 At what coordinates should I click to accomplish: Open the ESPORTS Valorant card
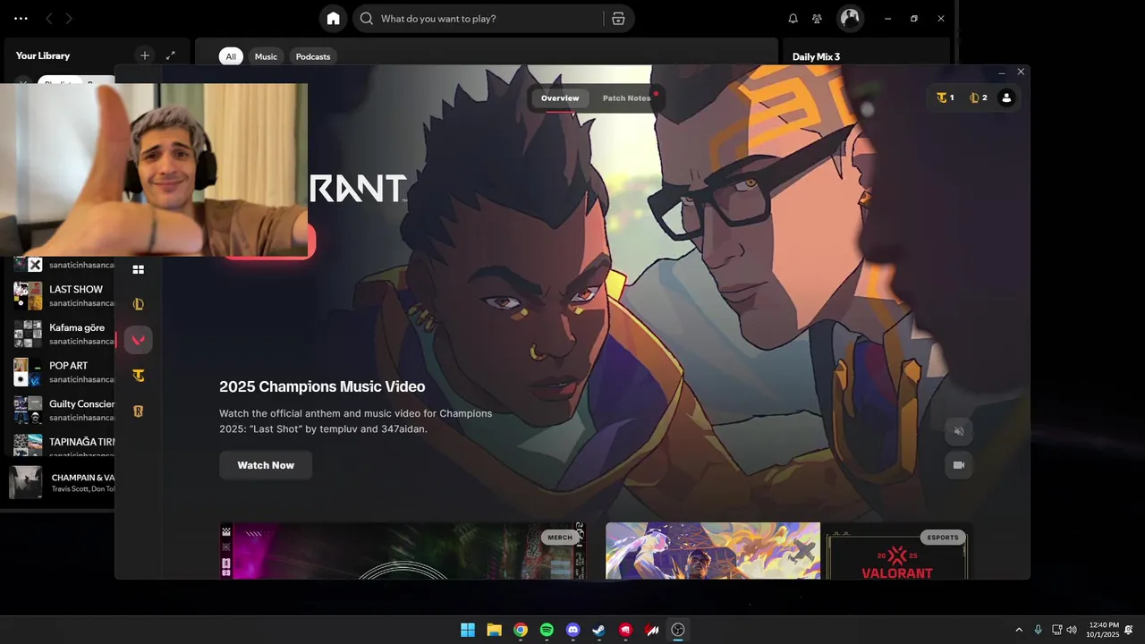pyautogui.click(x=897, y=551)
